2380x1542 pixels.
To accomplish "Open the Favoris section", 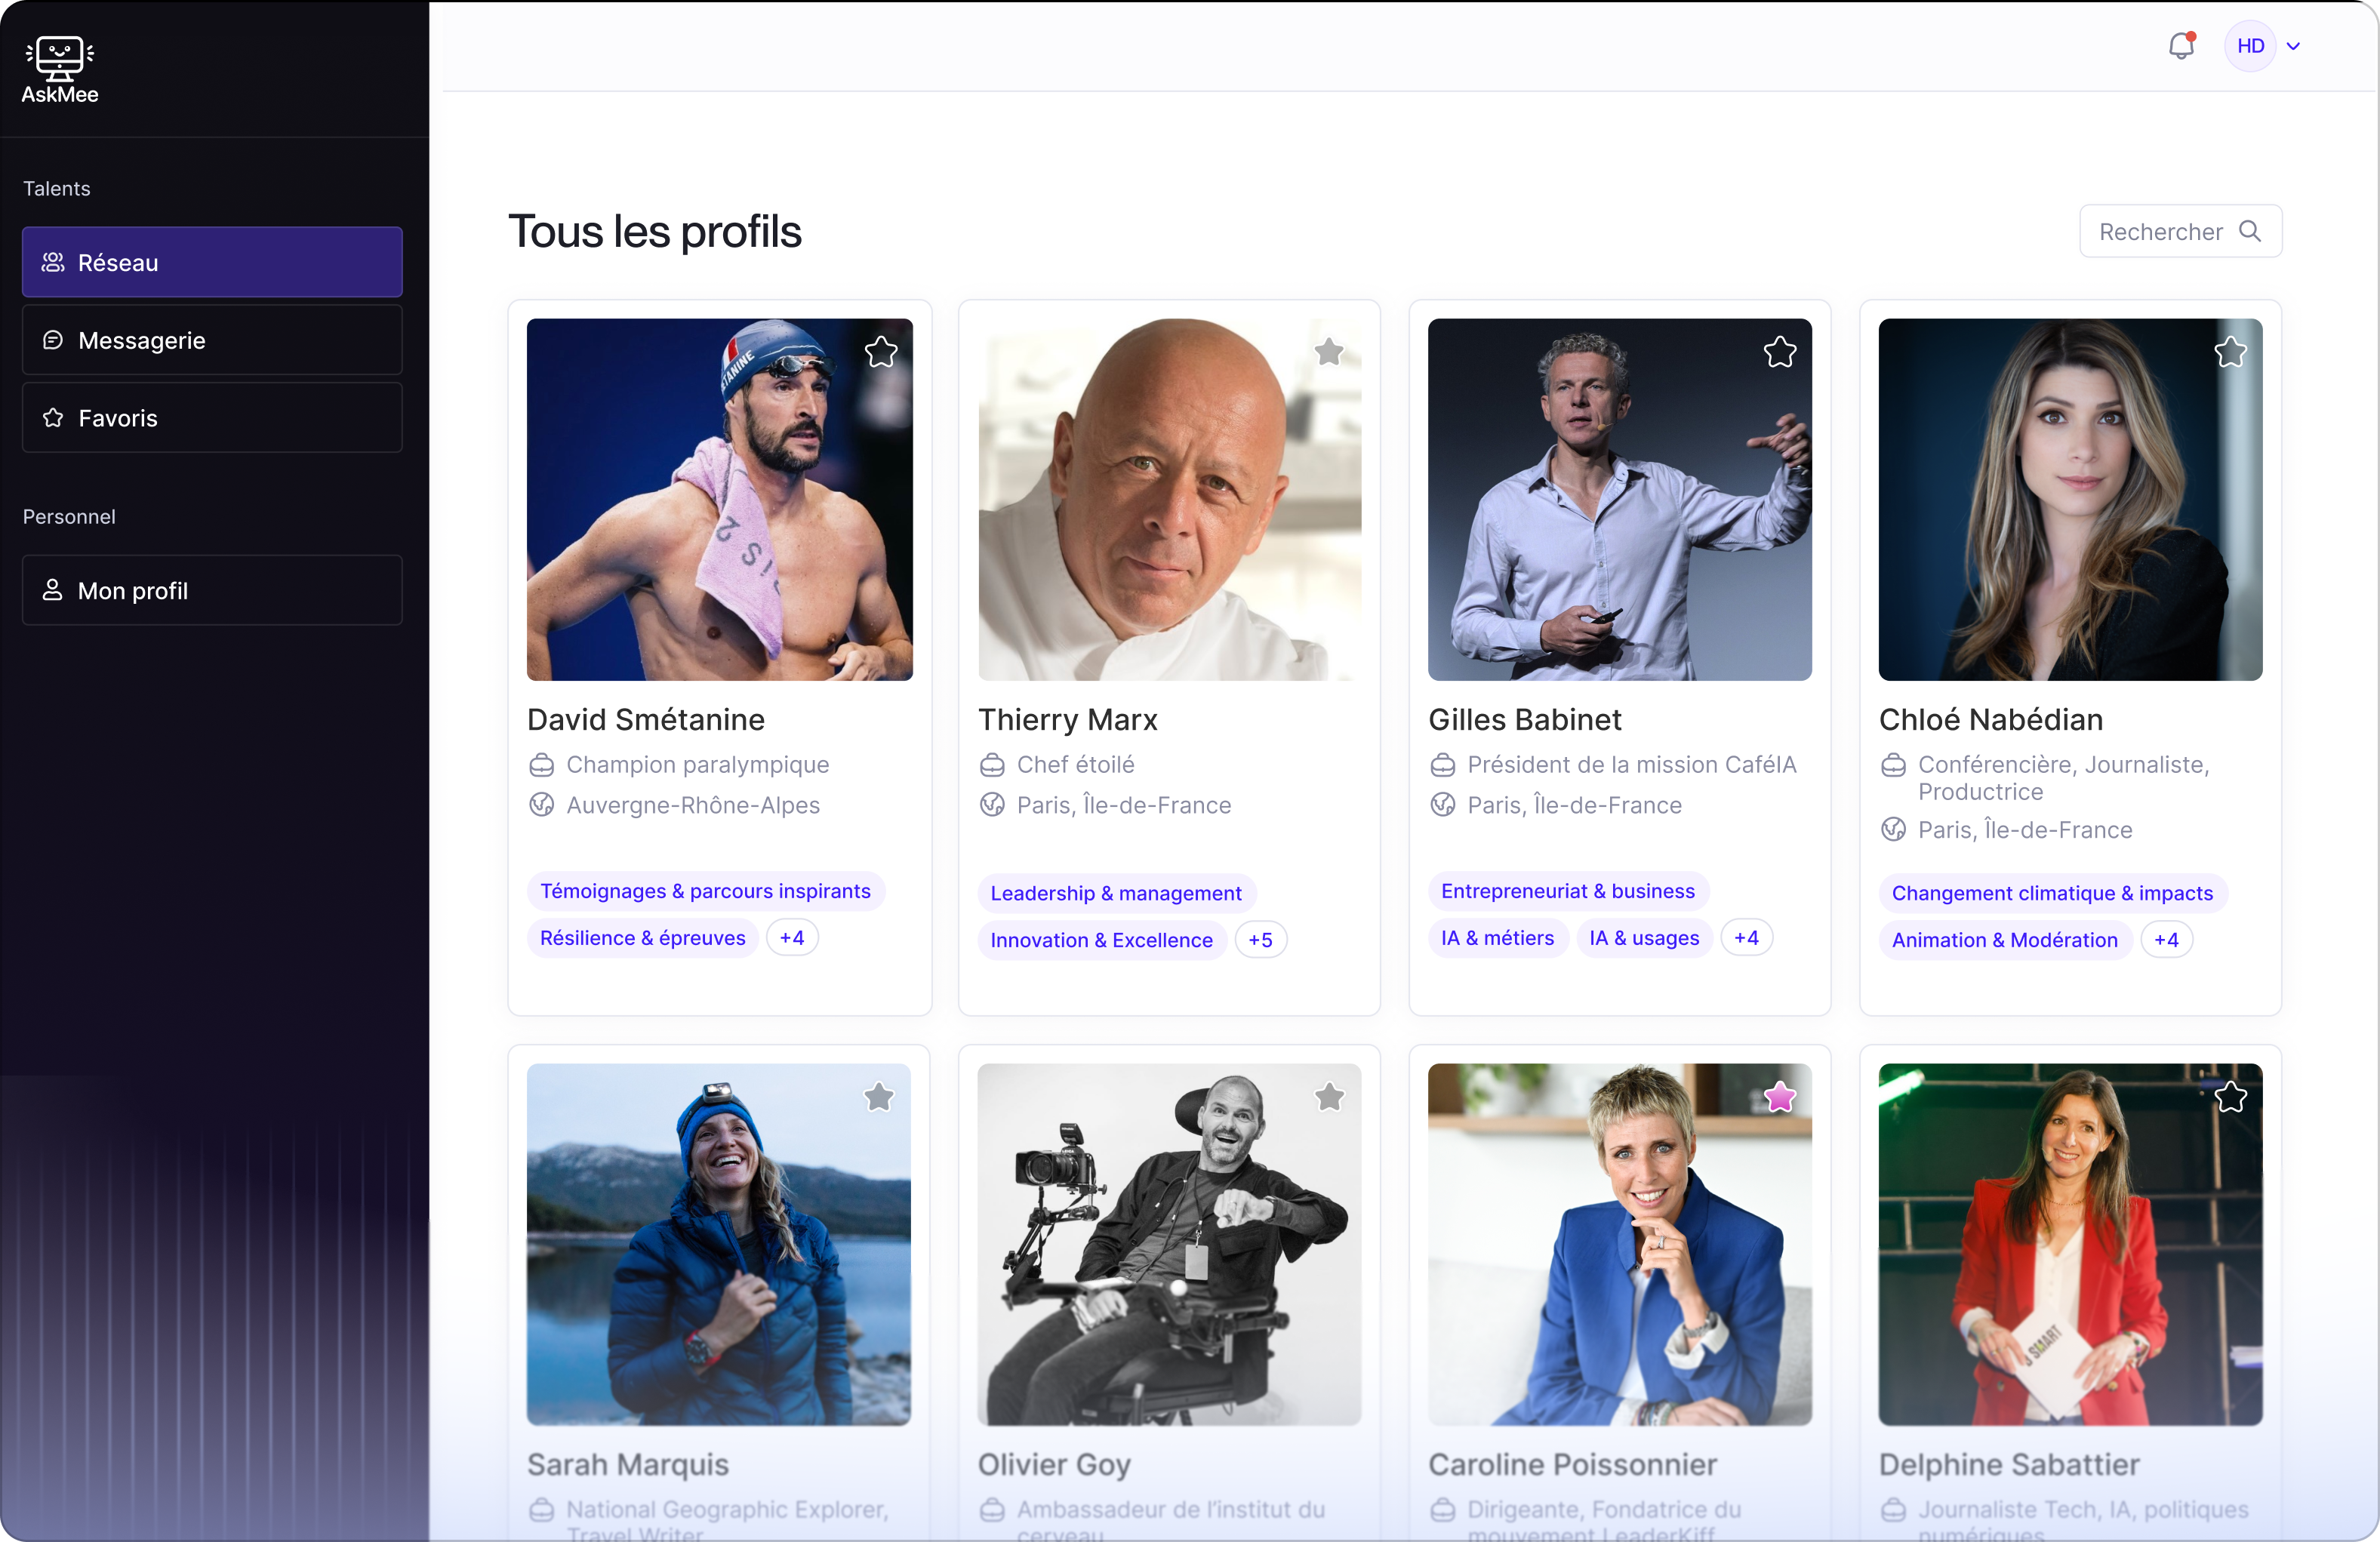I will [x=211, y=417].
